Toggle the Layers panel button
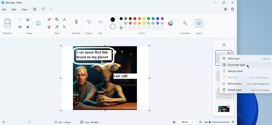Image resolution: width=272 pixels, height=125 pixels. tap(199, 23)
